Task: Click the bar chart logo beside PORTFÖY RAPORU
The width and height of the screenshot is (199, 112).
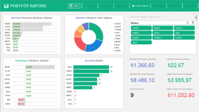Action: [6, 6]
